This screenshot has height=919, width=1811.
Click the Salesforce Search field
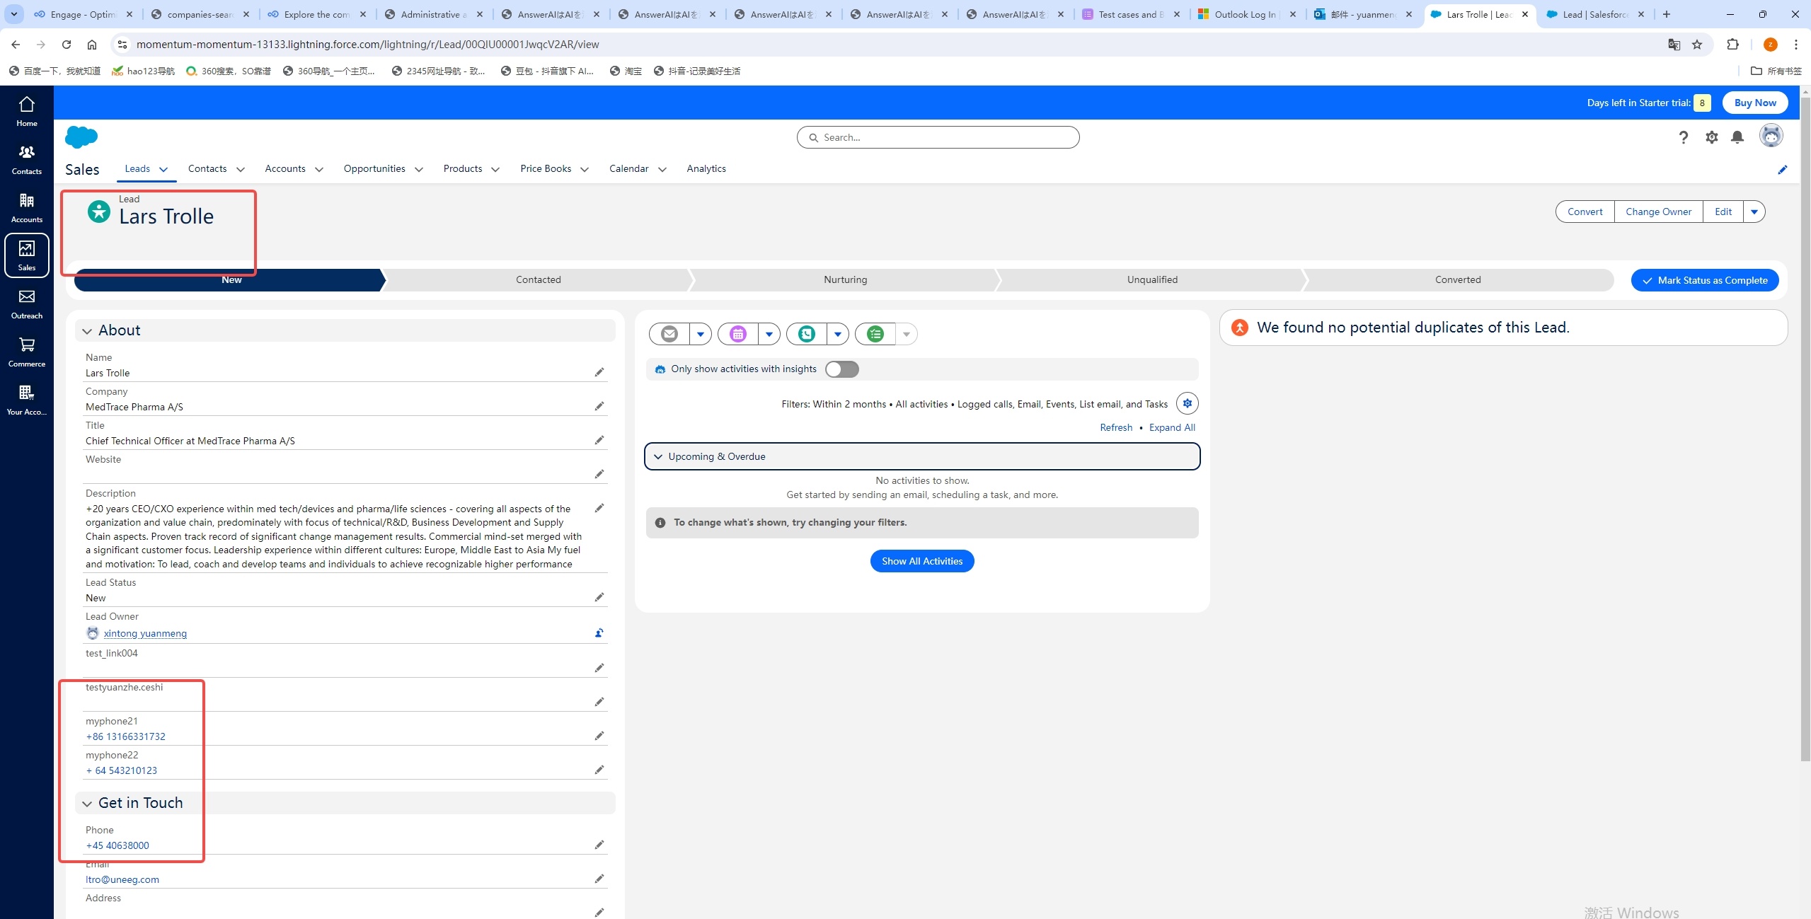click(x=938, y=137)
